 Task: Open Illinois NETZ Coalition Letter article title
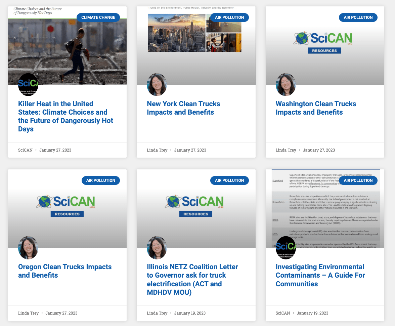coord(192,279)
